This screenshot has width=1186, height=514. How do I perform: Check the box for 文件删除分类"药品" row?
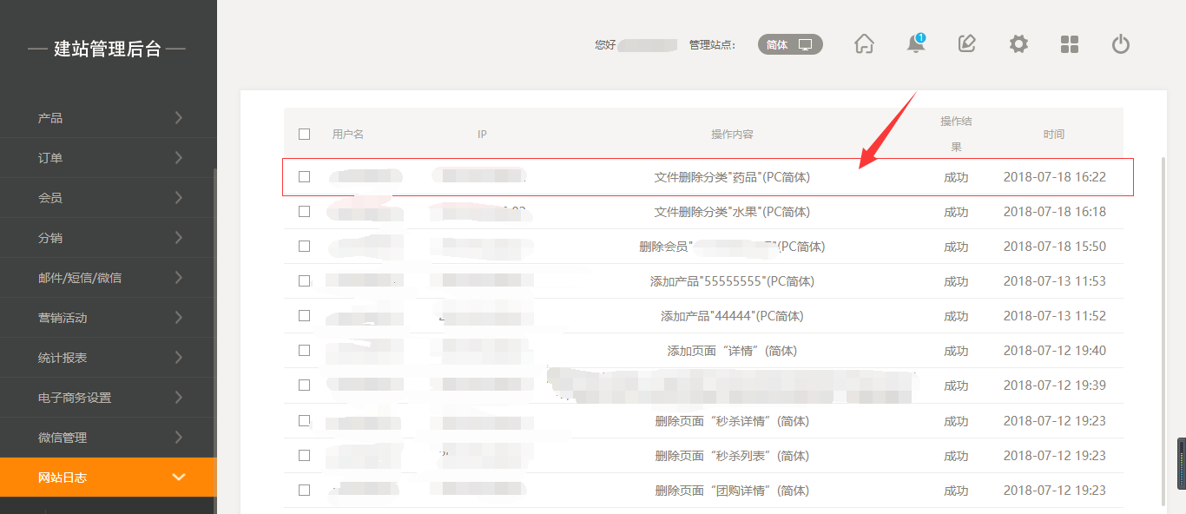click(304, 176)
